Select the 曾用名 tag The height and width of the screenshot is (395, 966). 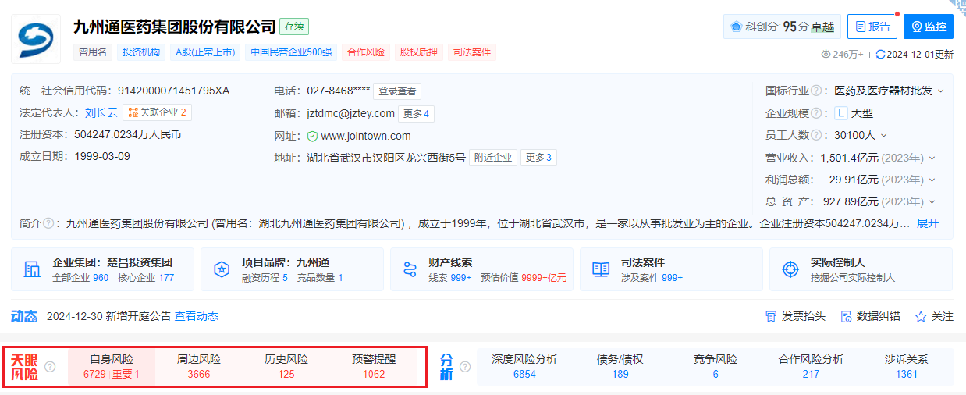tap(94, 52)
